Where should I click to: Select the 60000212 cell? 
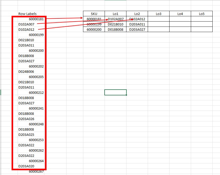point(31,92)
